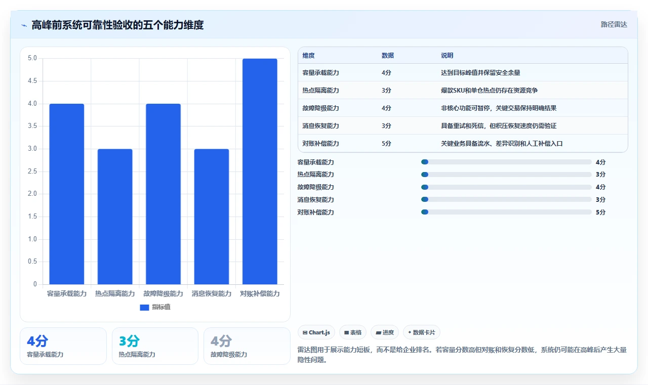Image resolution: width=648 pixels, height=385 pixels.
Task: Click the 5分 cell in the table
Action: (x=386, y=144)
